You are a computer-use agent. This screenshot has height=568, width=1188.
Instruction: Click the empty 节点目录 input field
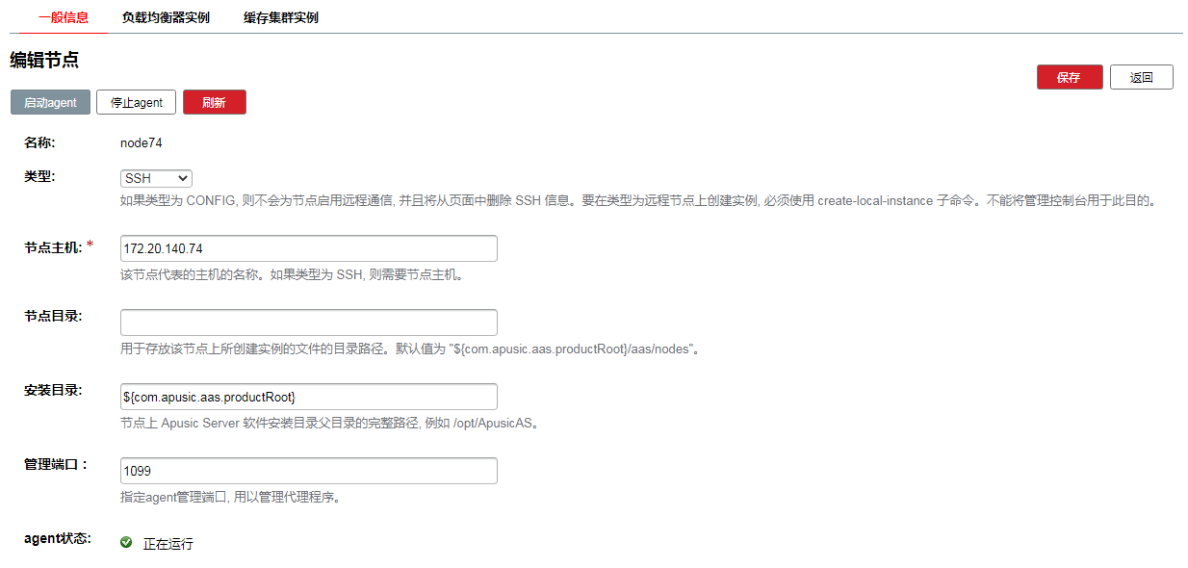pos(308,323)
